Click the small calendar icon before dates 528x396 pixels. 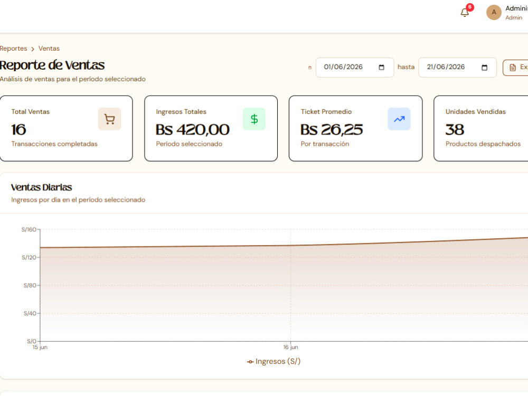click(310, 68)
